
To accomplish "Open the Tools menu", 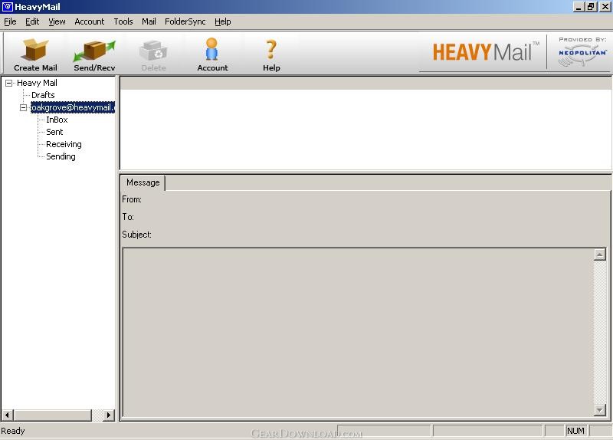I will tap(123, 21).
